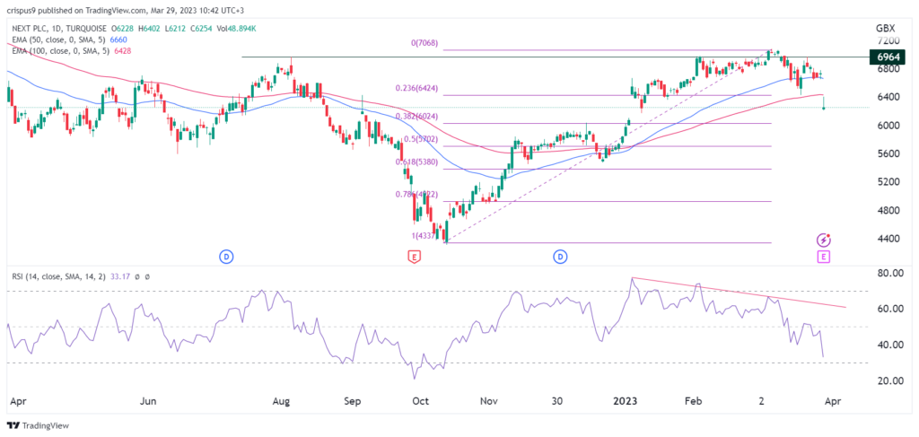Viewport: 919px width, 437px height.
Task: Open the red earnings E marker
Action: click(x=415, y=257)
